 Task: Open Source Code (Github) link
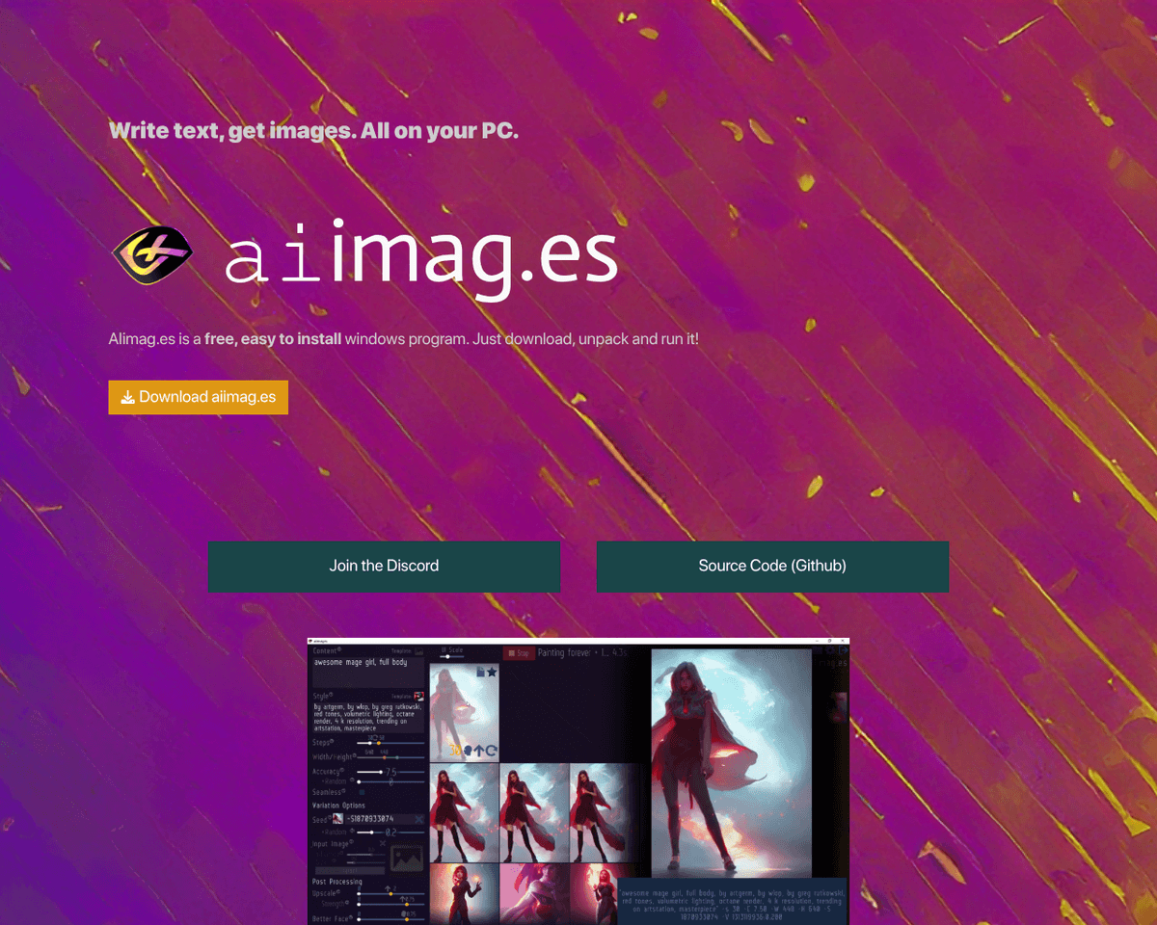772,567
